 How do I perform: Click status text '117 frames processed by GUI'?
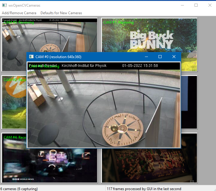(144, 189)
